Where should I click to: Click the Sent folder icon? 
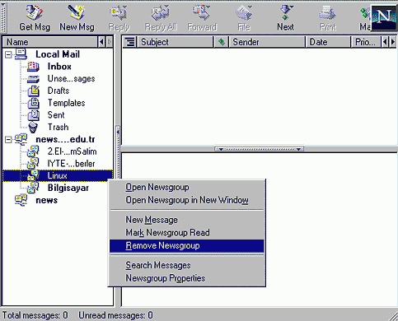click(34, 115)
